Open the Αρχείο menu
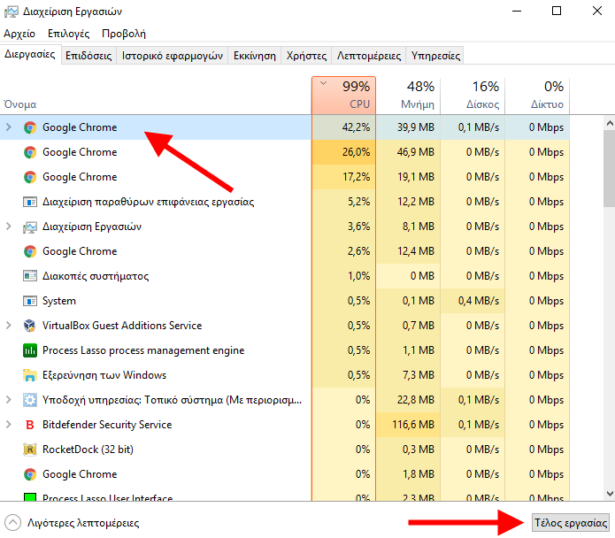This screenshot has height=538, width=615. (x=19, y=34)
